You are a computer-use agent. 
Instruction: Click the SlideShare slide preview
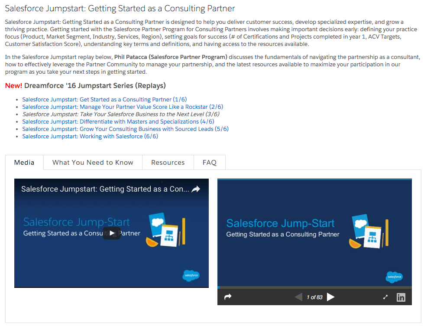(314, 233)
